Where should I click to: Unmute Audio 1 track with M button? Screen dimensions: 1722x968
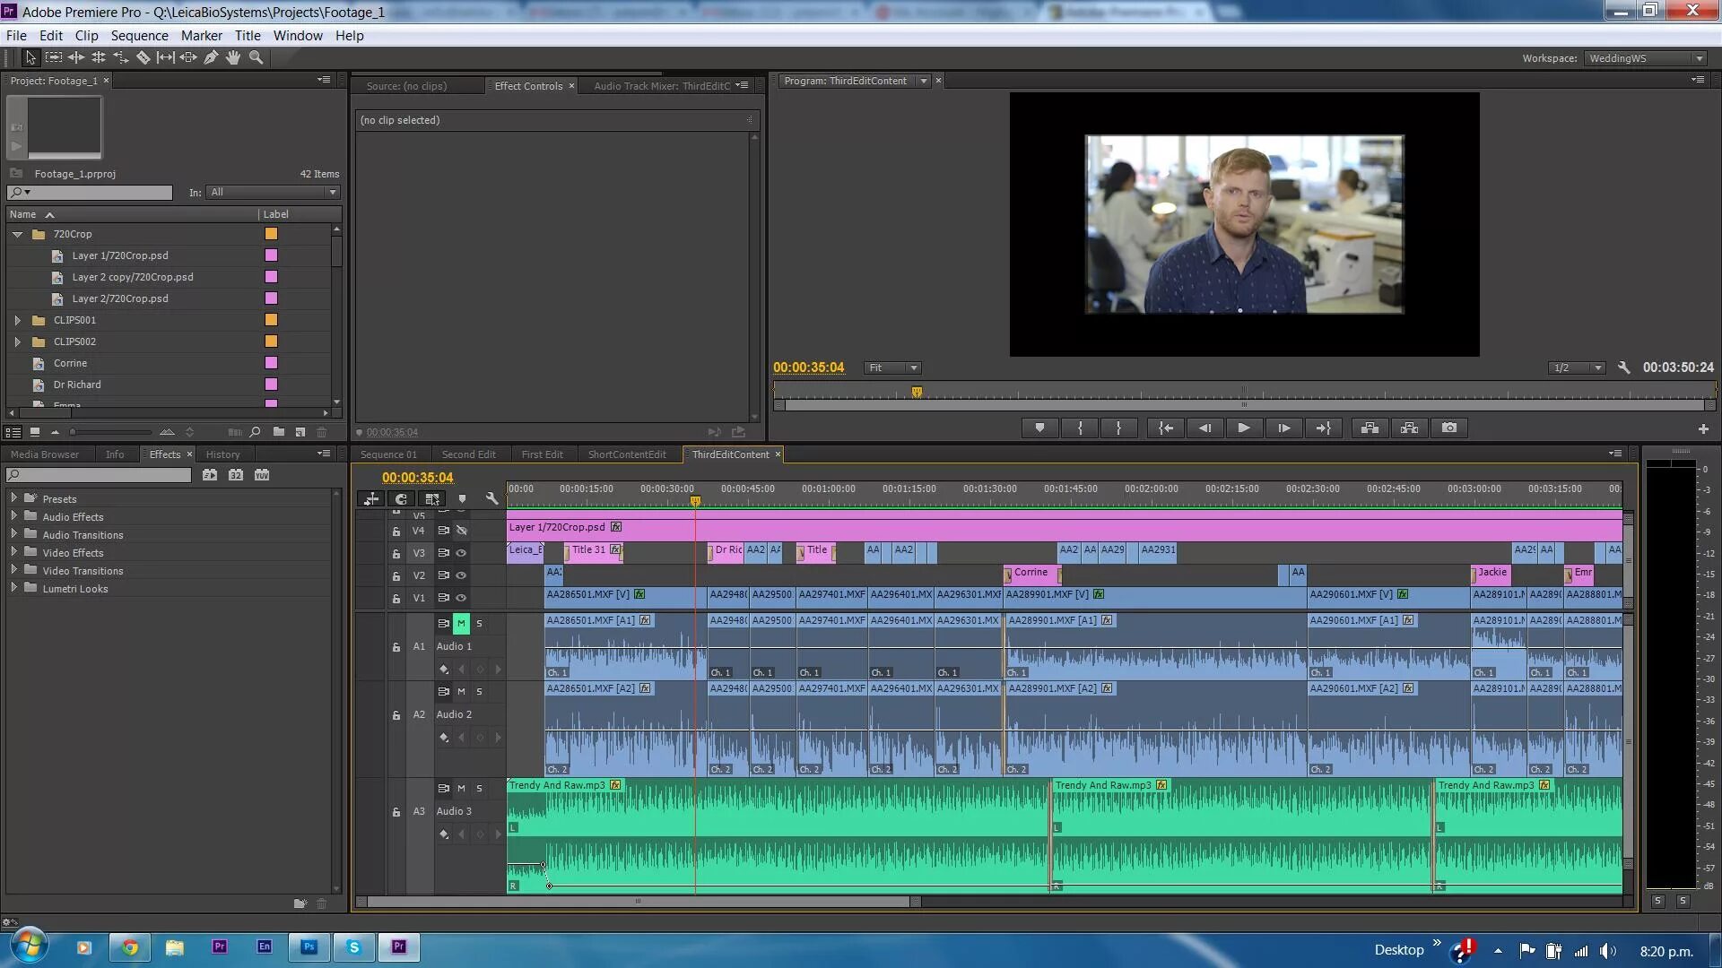pos(461,623)
